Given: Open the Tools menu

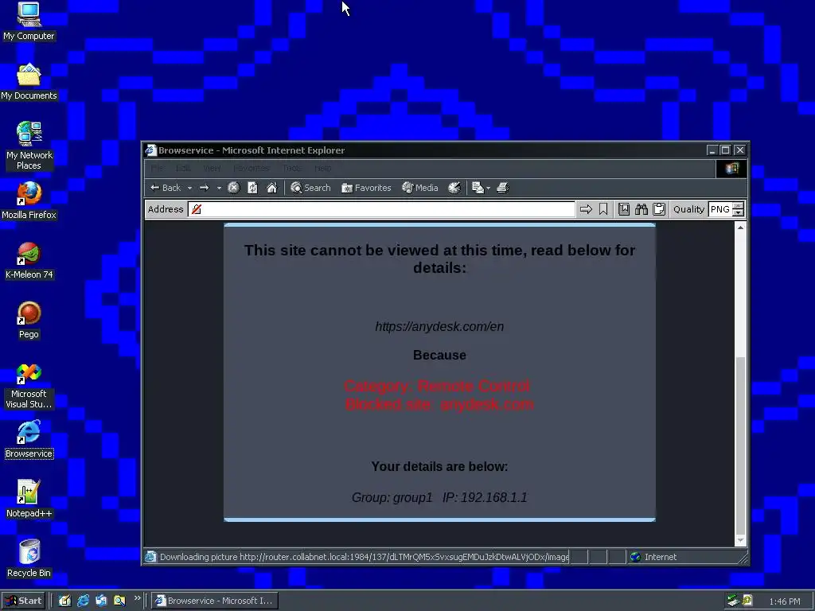Looking at the screenshot, I should coord(292,169).
